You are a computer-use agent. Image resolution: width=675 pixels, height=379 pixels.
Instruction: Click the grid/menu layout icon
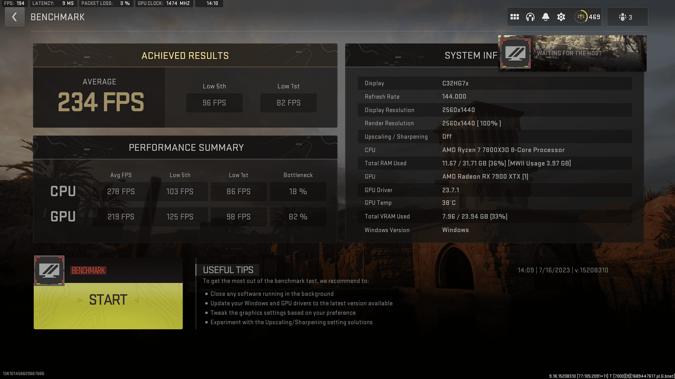point(515,17)
